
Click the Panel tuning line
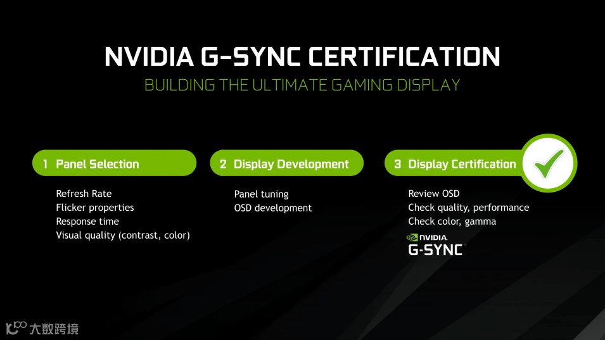(x=261, y=194)
